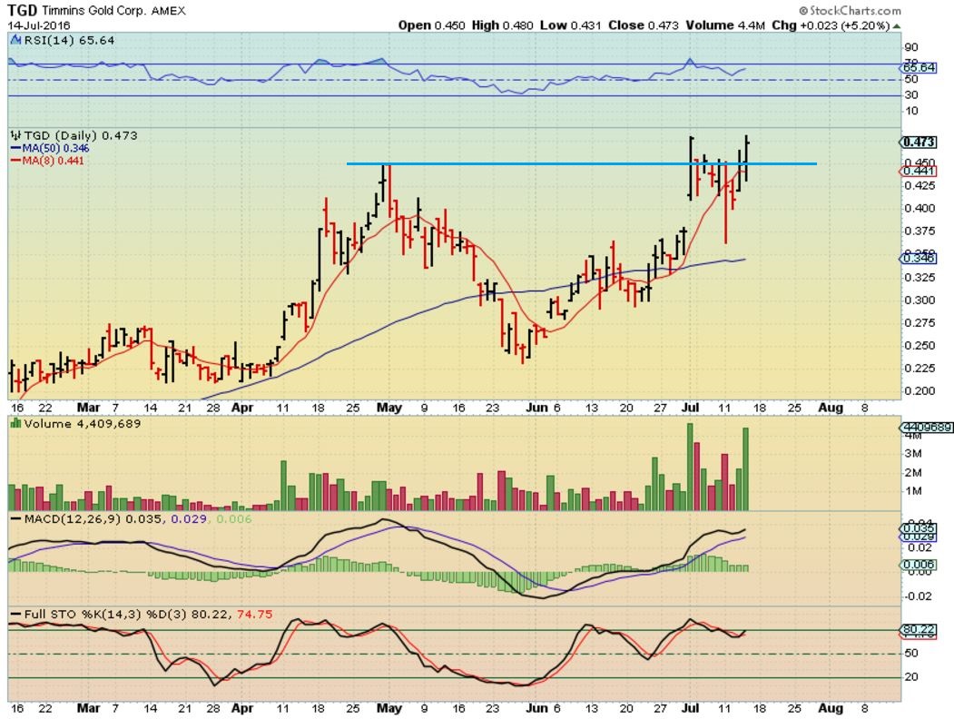
Task: Click the Timmins Gold Corp. company name
Action: click(93, 11)
